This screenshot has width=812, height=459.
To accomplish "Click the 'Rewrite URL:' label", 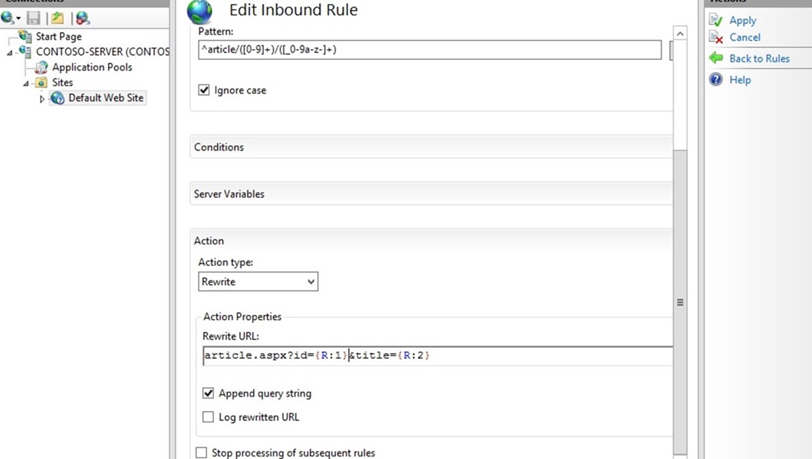I will point(231,336).
